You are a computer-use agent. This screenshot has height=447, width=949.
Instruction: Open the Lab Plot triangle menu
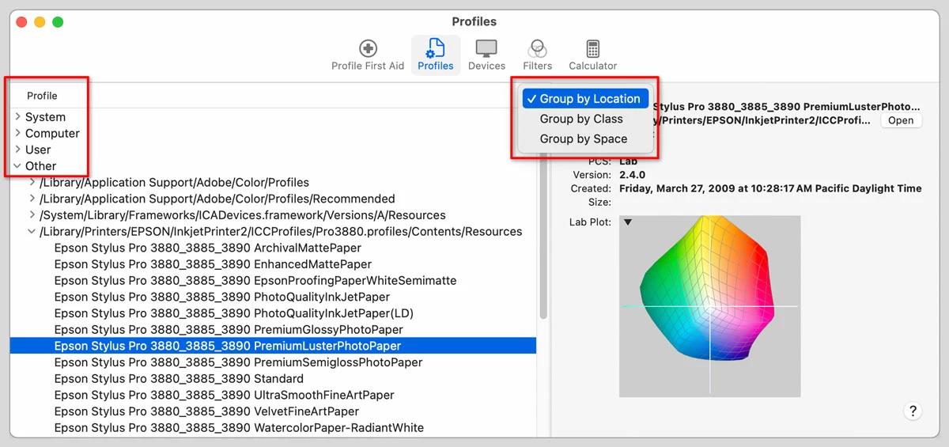click(628, 222)
